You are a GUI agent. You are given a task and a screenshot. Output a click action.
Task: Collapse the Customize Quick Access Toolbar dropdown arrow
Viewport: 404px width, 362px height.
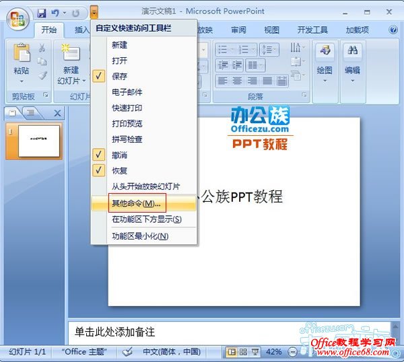coord(94,12)
